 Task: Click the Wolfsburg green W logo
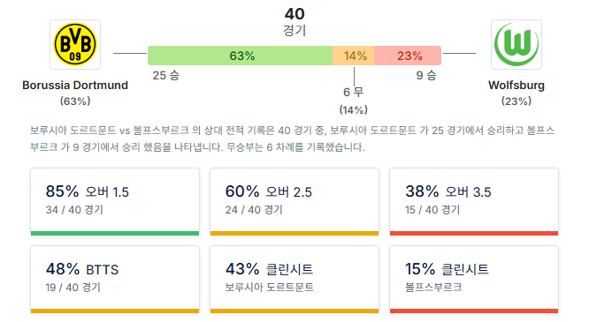pos(516,45)
